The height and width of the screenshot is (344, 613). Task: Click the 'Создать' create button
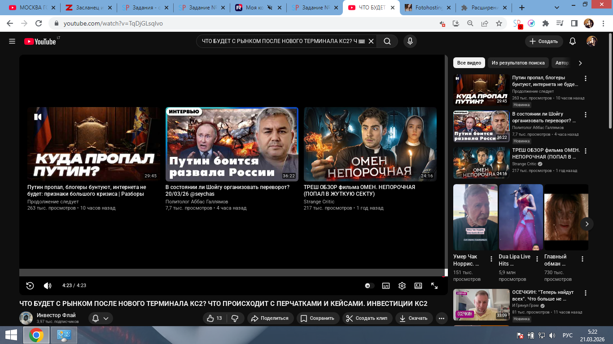543,41
